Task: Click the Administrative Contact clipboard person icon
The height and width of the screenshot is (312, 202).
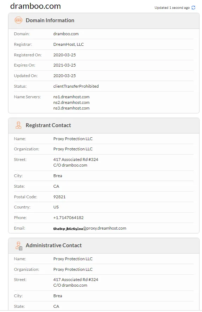Action: (x=19, y=245)
